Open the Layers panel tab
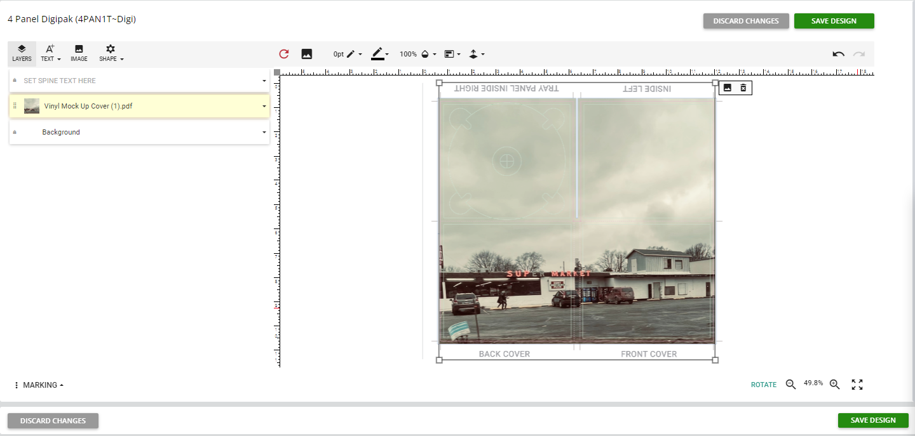Image resolution: width=915 pixels, height=436 pixels. (22, 54)
